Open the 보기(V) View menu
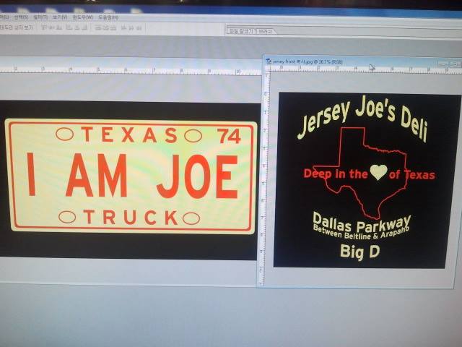 (60, 17)
